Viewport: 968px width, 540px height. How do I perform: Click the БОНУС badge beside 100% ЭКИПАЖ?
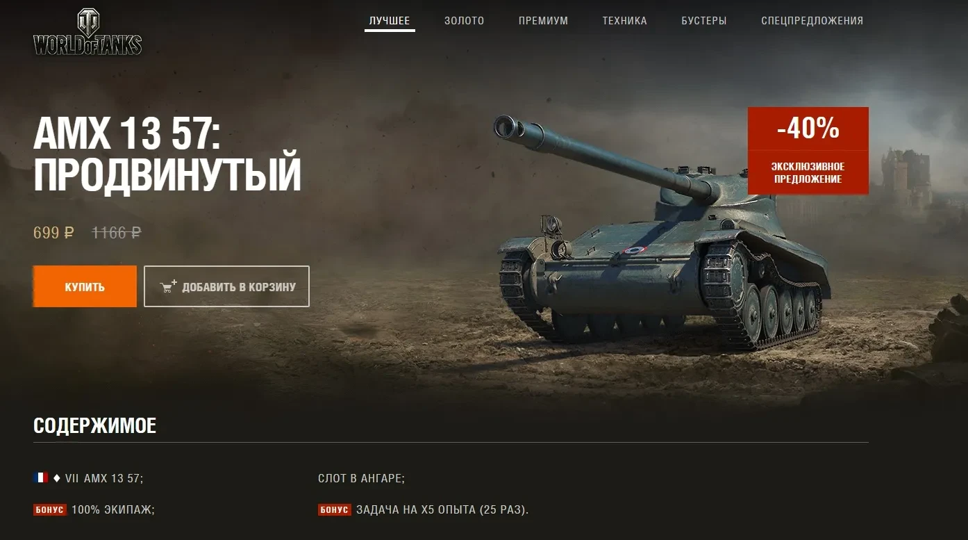pos(50,510)
